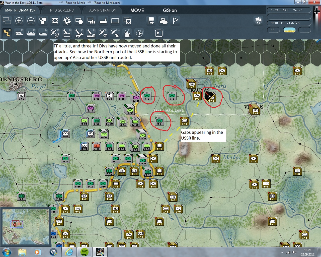This screenshot has height=257, width=321.
Task: Select the F11 explosion mode icon
Action: (127, 33)
